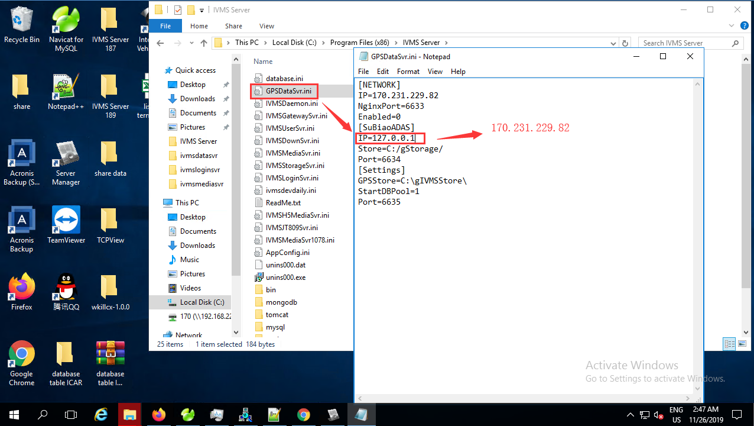Image resolution: width=754 pixels, height=426 pixels.
Task: Select Local Disk (C:) in navigation pane
Action: [x=201, y=302]
